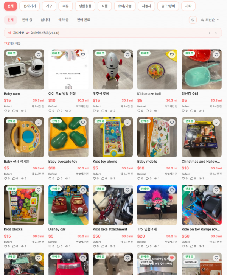The height and width of the screenshot is (275, 227).
Task: Select the 전자기기 category tab
Action: click(30, 6)
